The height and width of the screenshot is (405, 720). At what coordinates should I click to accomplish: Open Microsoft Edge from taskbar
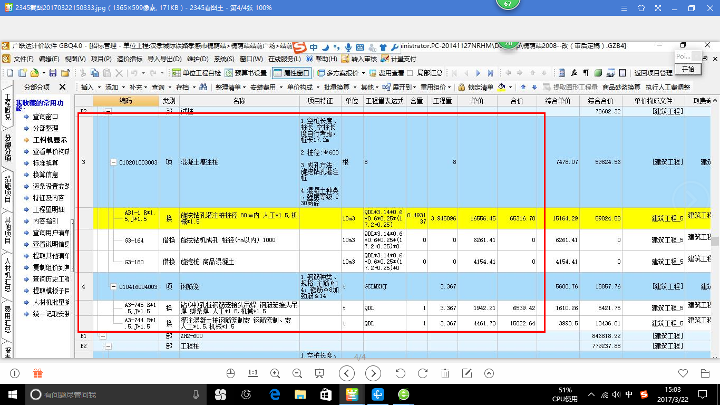pyautogui.click(x=274, y=394)
